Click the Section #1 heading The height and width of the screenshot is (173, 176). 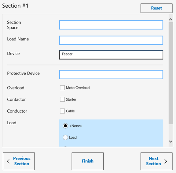pos(15,6)
